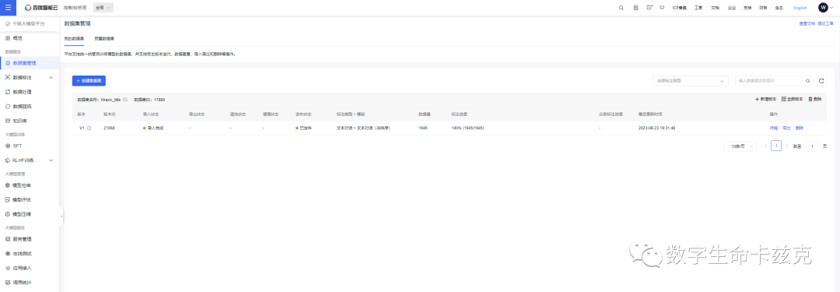Open 企业 in the header
This screenshot has width=840, height=292.
coord(732,8)
